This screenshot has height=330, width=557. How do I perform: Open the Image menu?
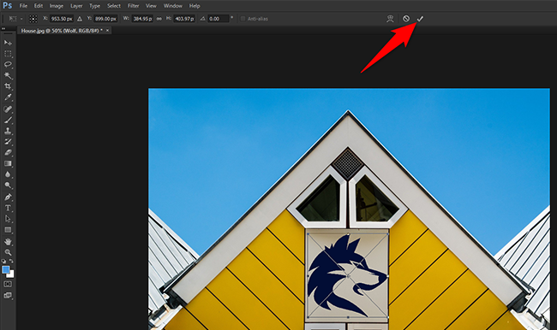[x=56, y=6]
